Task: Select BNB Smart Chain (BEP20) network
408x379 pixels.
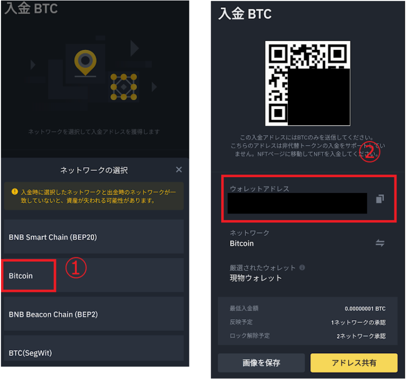Action: pos(94,237)
